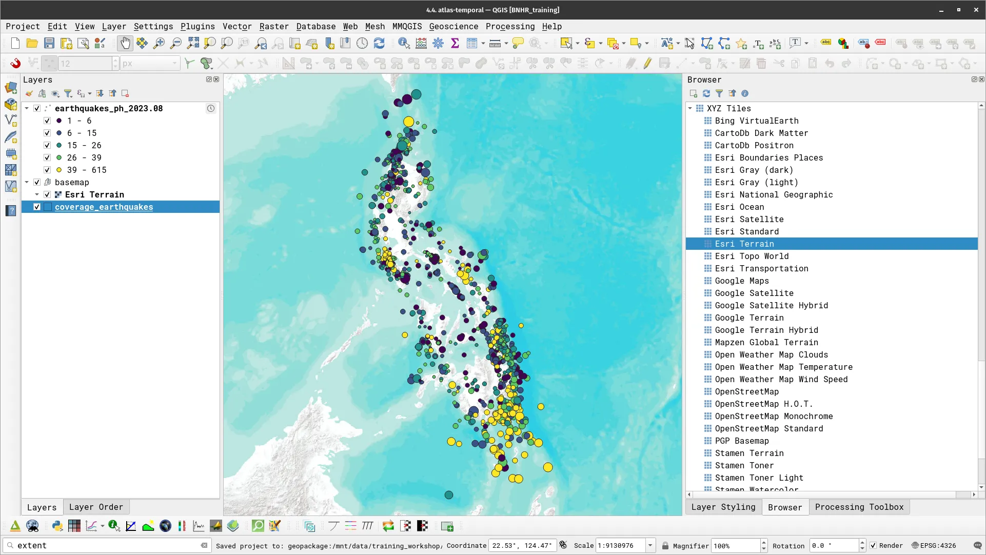Open the Toolbox from the main toolbar gear icon

438,43
